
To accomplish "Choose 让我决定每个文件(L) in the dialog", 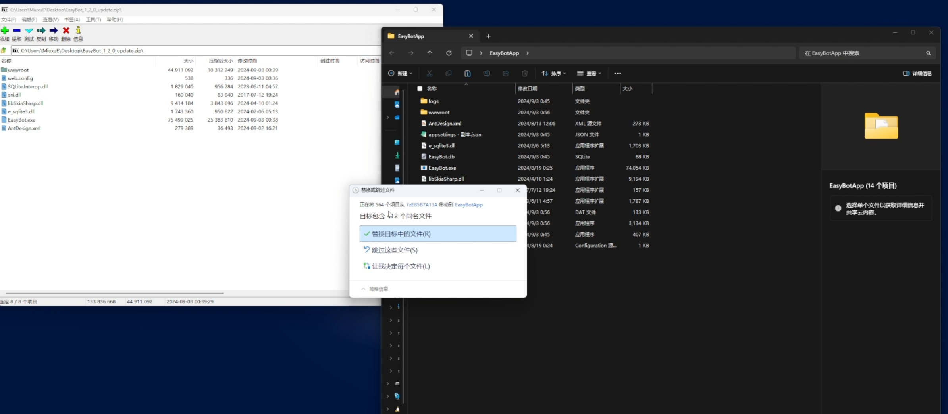I will (x=438, y=266).
